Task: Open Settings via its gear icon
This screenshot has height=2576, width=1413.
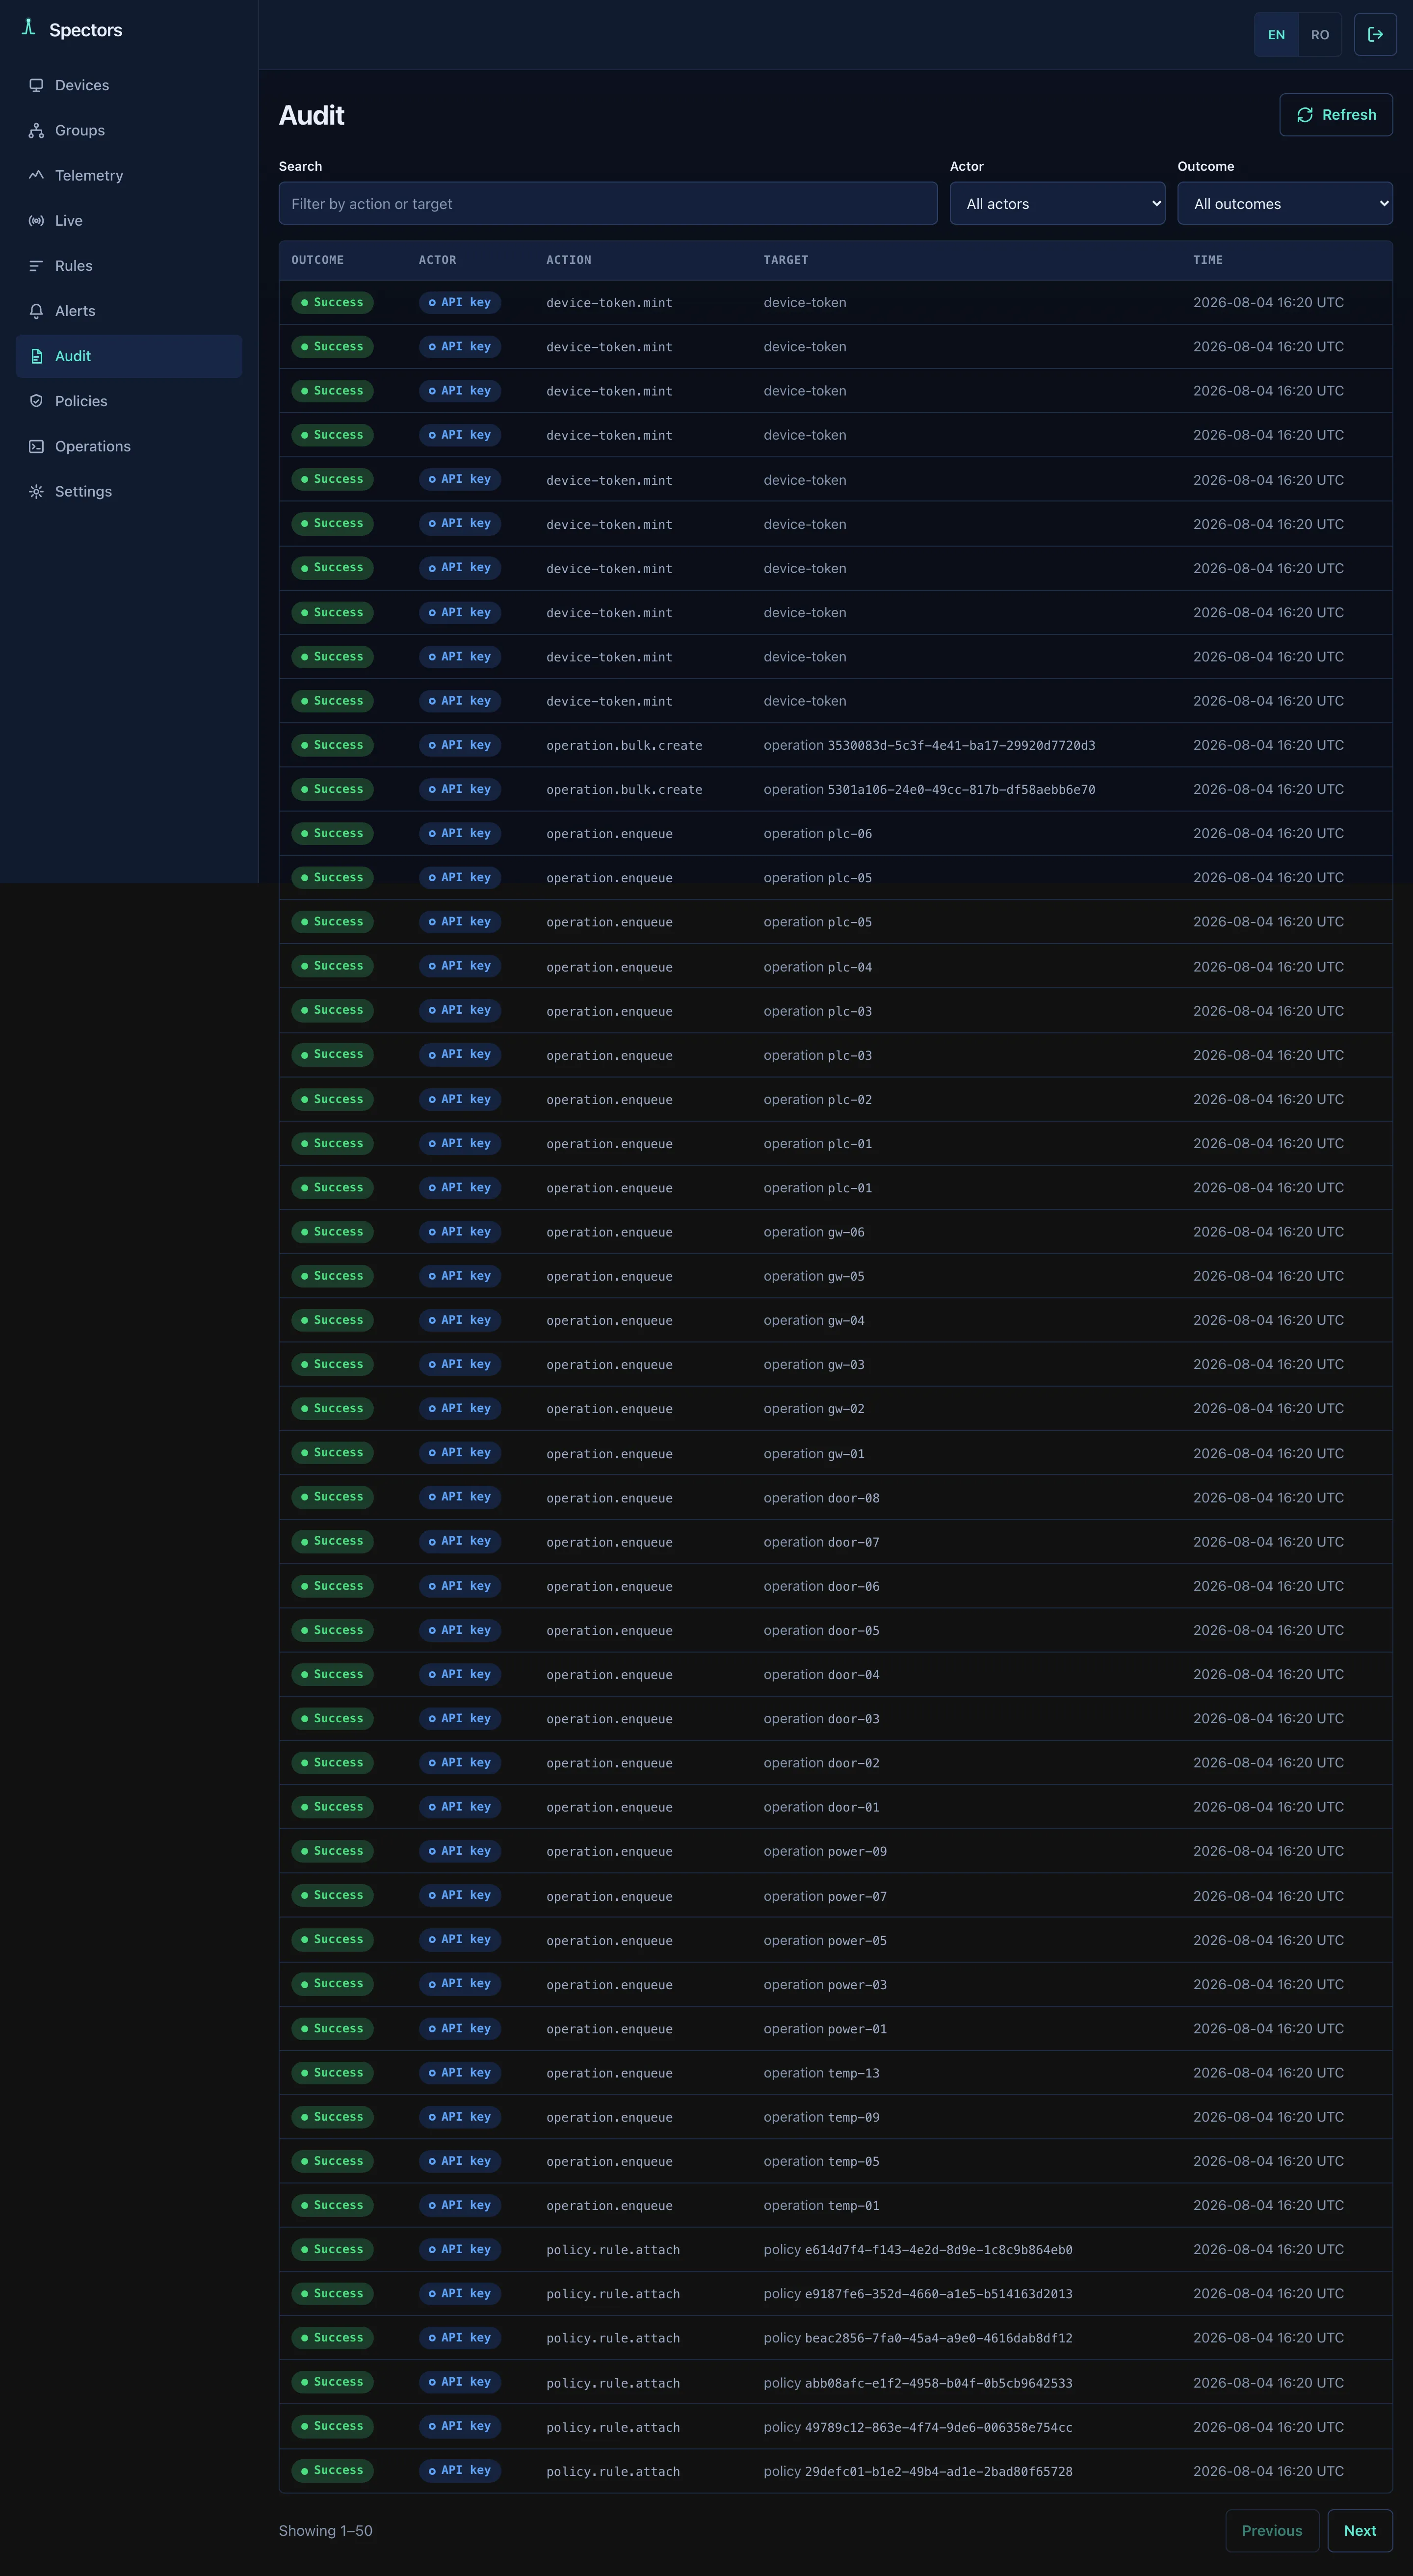Action: [x=36, y=491]
